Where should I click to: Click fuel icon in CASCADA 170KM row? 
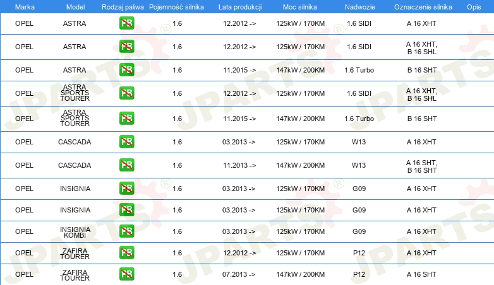click(126, 142)
